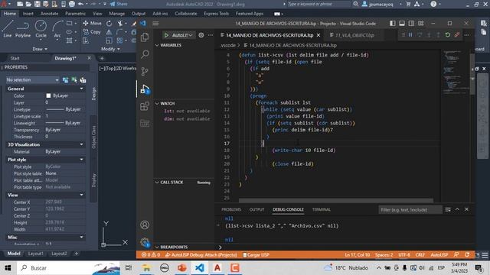
Task: Open VS Code Explorer view
Action: (145, 37)
